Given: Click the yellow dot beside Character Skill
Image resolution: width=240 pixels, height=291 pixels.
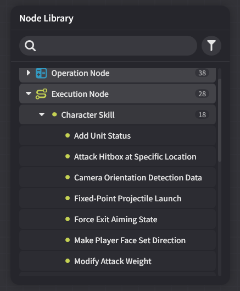Looking at the screenshot, I should (54, 114).
